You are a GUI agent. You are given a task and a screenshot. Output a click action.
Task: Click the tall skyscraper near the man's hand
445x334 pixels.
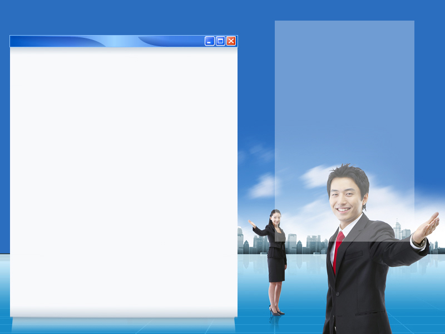[398, 230]
